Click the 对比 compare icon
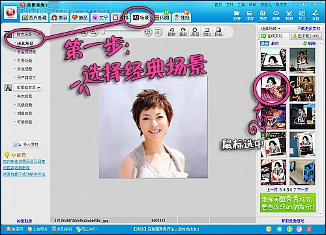The width and height of the screenshot is (326, 235). pyautogui.click(x=207, y=32)
